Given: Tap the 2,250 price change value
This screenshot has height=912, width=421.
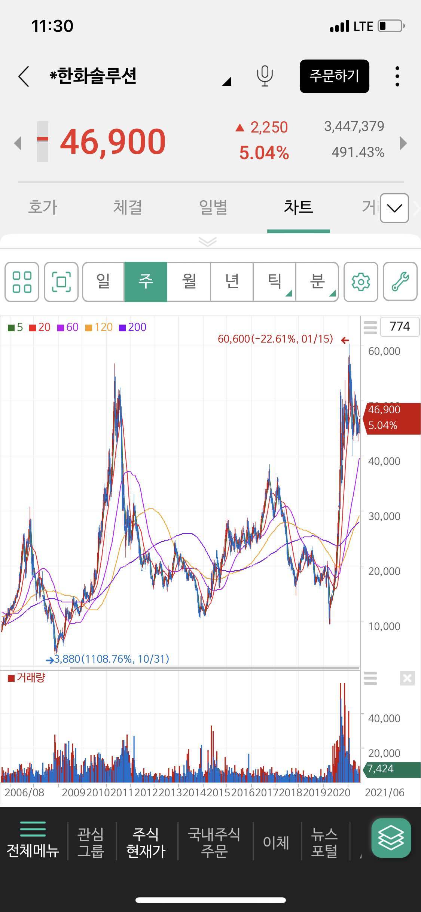Looking at the screenshot, I should [269, 128].
